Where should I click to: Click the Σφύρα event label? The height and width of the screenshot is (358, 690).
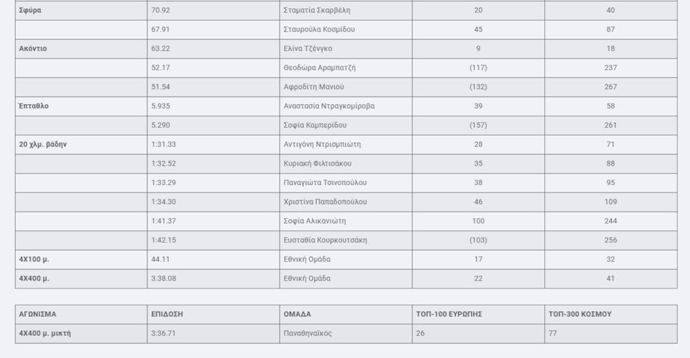(31, 10)
